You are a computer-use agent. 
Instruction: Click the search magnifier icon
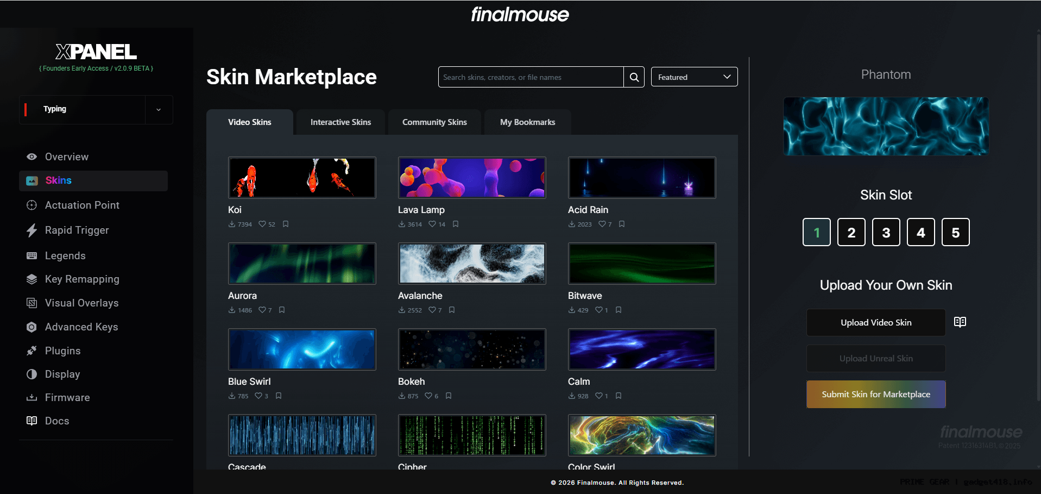tap(634, 77)
